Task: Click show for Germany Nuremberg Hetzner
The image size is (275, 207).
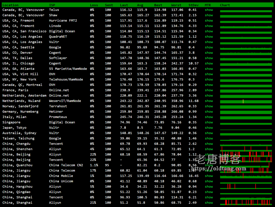Action: pos(209,112)
